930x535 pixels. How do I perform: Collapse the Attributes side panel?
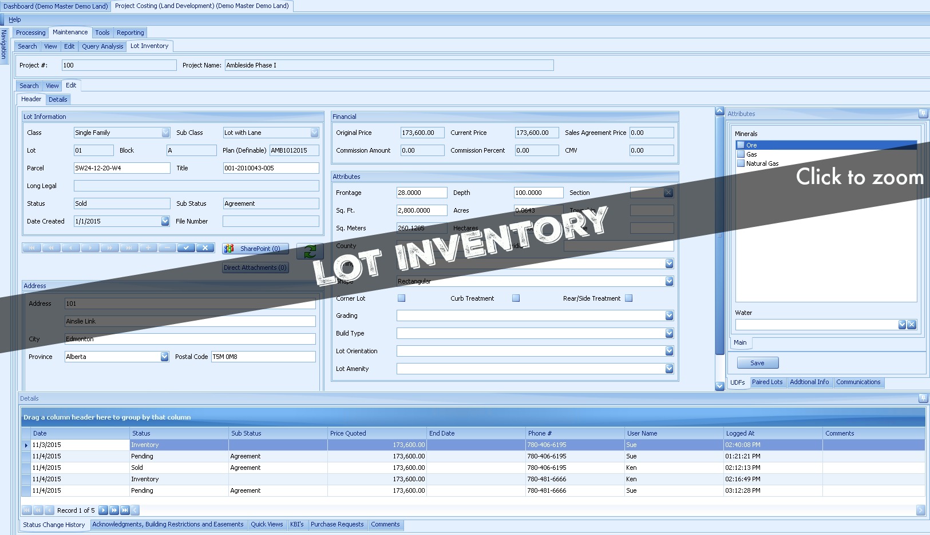923,114
